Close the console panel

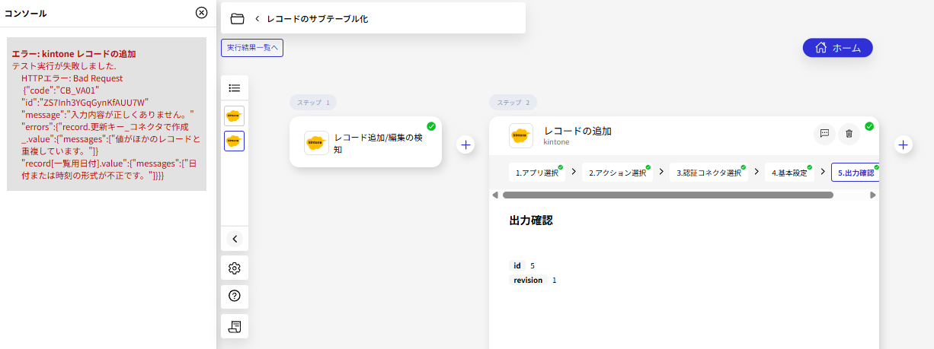(201, 13)
